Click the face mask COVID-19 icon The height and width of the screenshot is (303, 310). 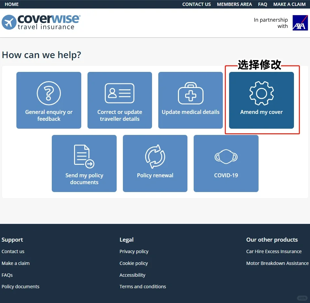[x=226, y=157]
